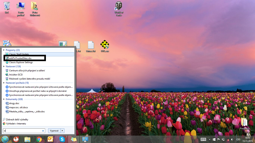The width and height of the screenshot is (255, 143).
Task: Select the Extras.Txt file on desktop
Action: (x=91, y=46)
